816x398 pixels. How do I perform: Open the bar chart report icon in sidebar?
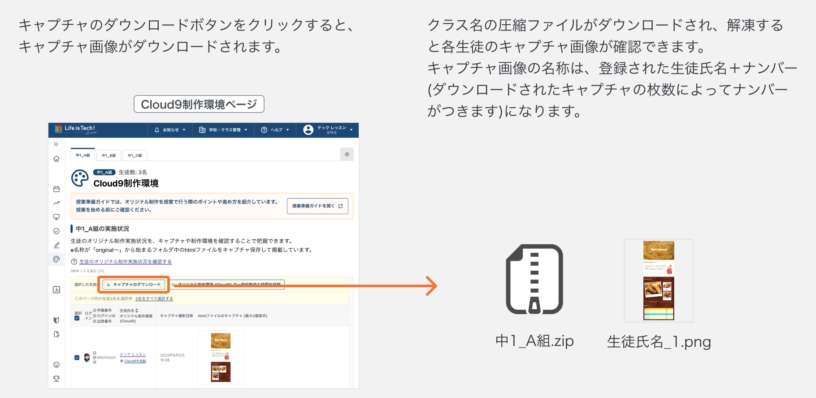point(56,290)
